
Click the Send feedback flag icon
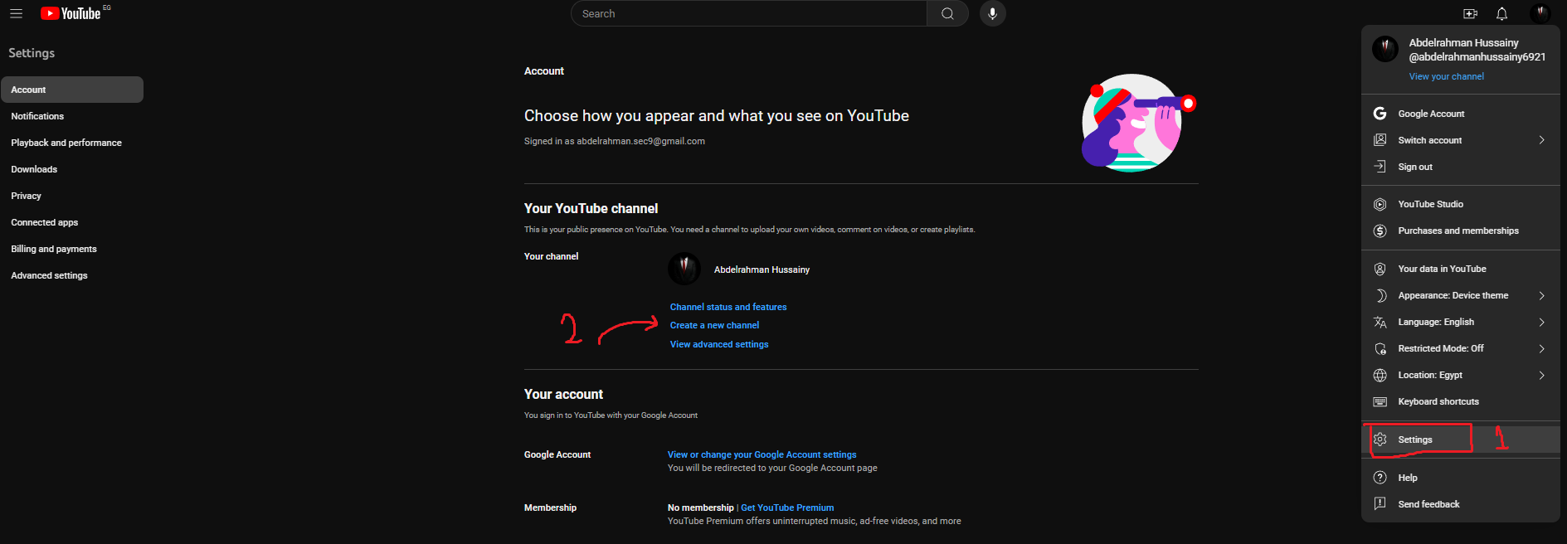[1380, 504]
